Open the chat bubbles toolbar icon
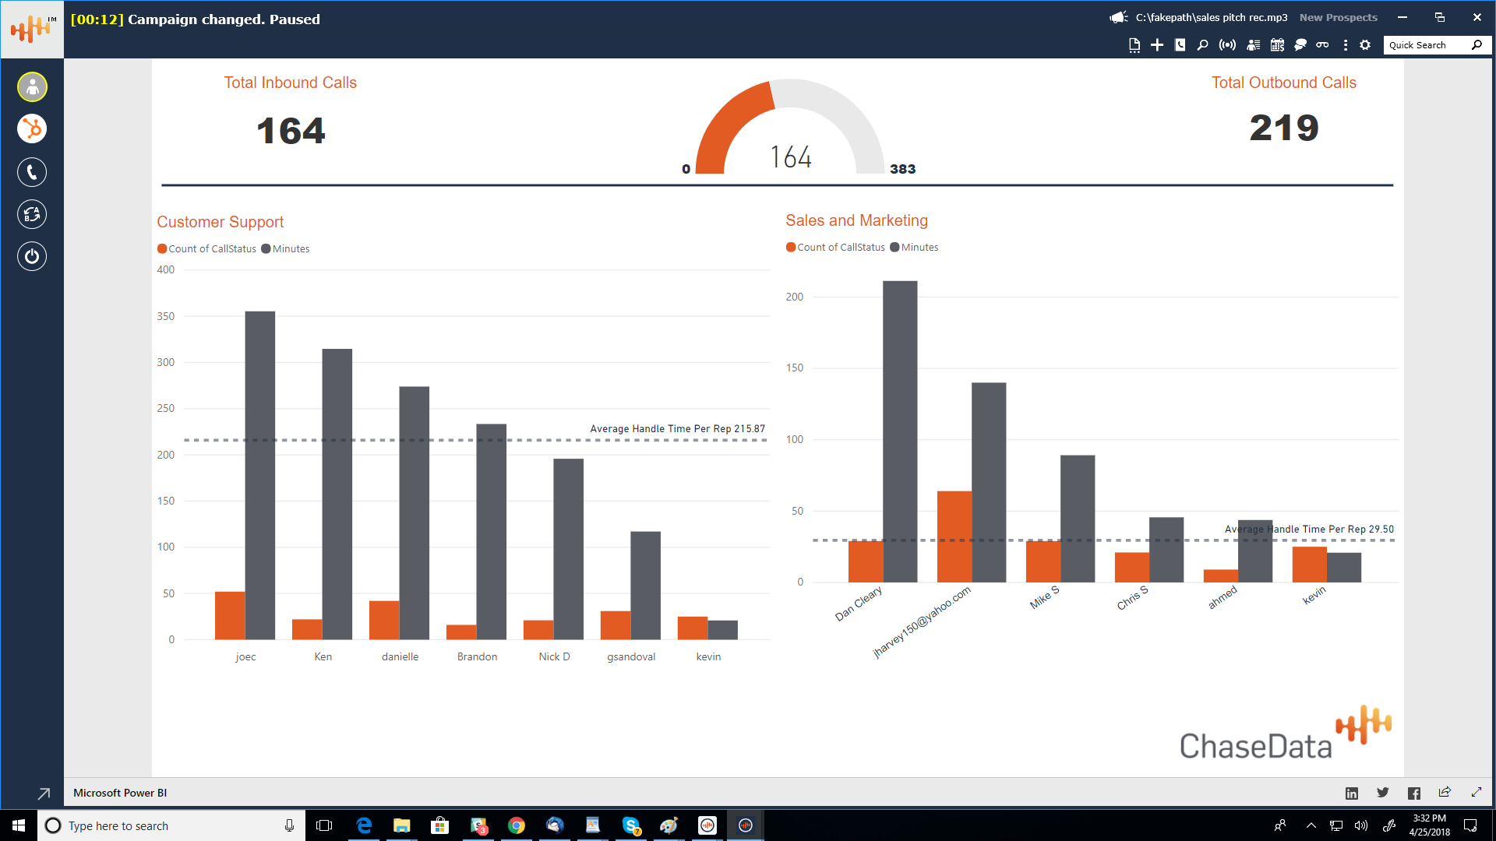1496x841 pixels. pyautogui.click(x=1300, y=45)
